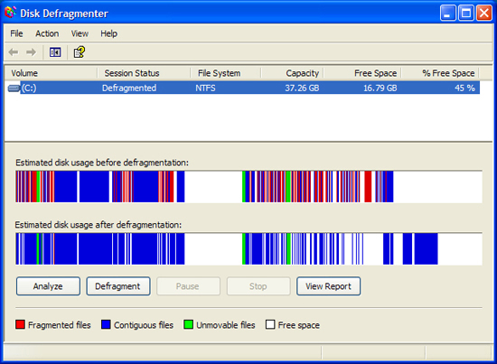Screen dimensions: 497x364
Task: Click the Analyze button
Action: tap(48, 286)
